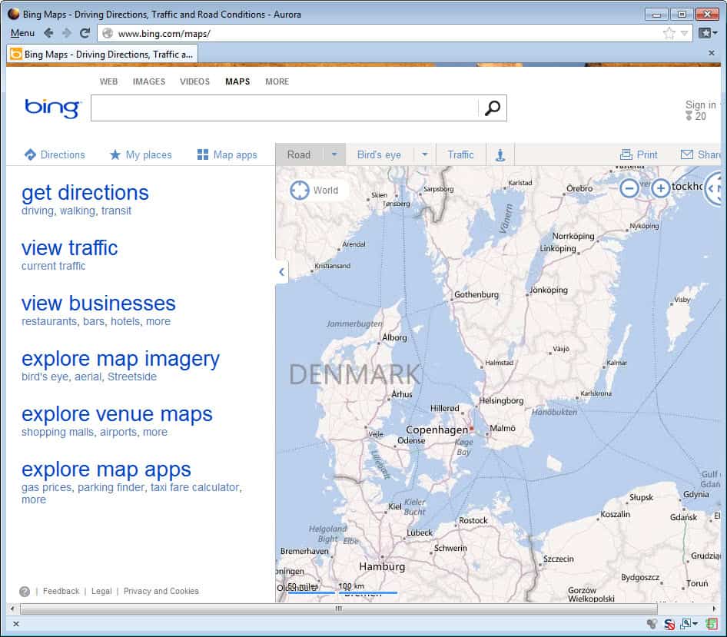Screen dimensions: 727x637
Task: Click Malmö label on the map
Action: coord(503,428)
